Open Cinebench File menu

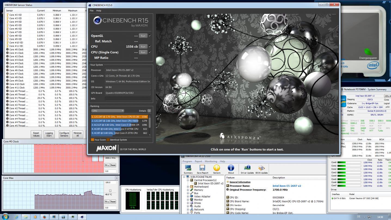point(91,11)
